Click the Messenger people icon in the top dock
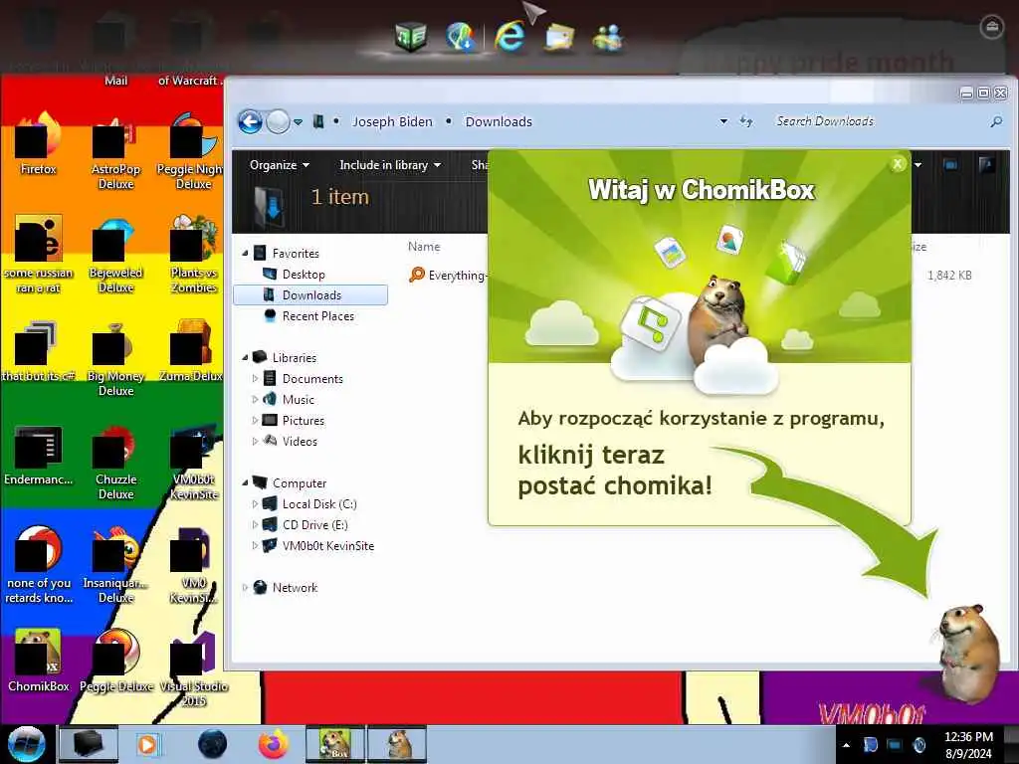 tap(608, 37)
